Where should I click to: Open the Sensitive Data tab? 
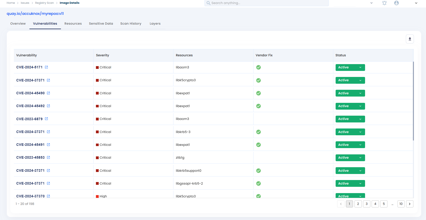[101, 24]
